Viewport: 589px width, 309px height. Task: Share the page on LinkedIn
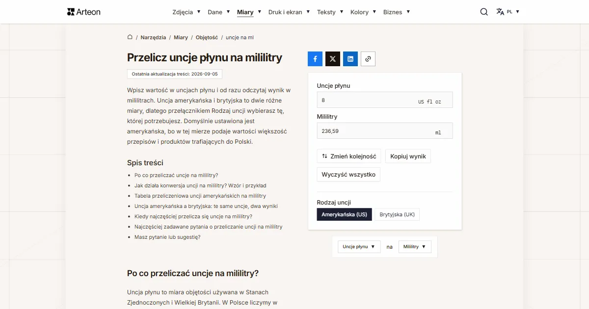tap(350, 59)
